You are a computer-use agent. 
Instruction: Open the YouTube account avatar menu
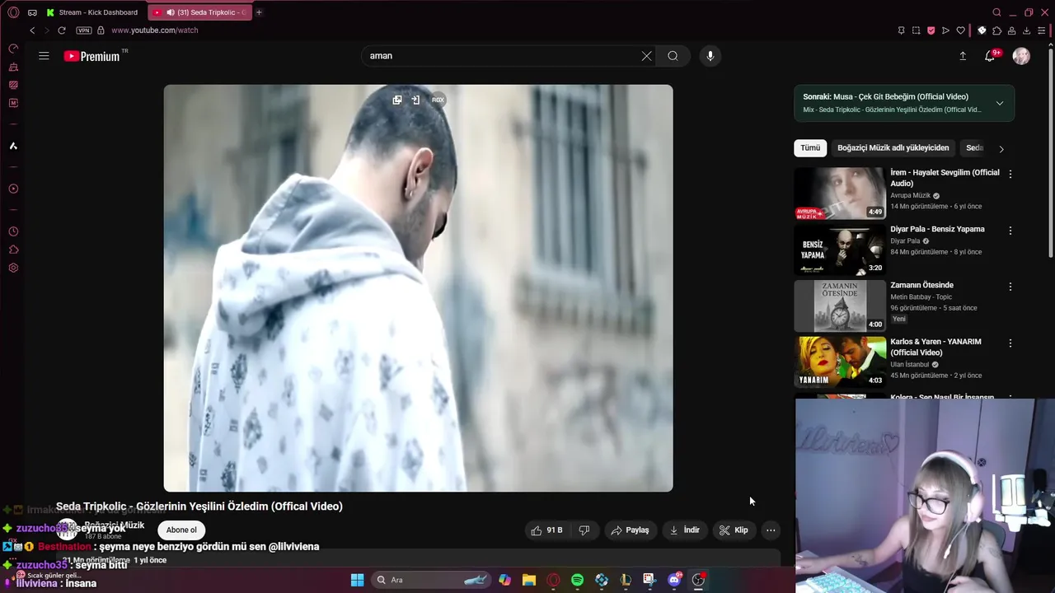point(1021,56)
